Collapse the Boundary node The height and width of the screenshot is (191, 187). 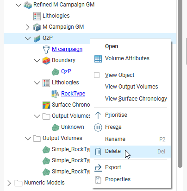[37, 60]
